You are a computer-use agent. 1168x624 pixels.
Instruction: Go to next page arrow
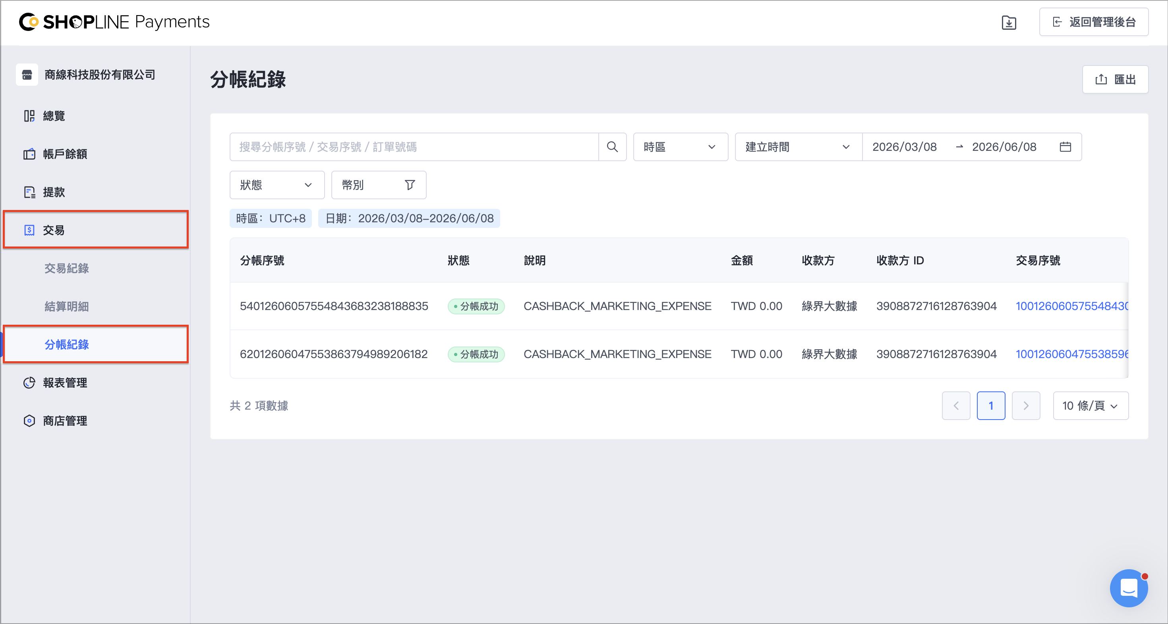(1026, 406)
